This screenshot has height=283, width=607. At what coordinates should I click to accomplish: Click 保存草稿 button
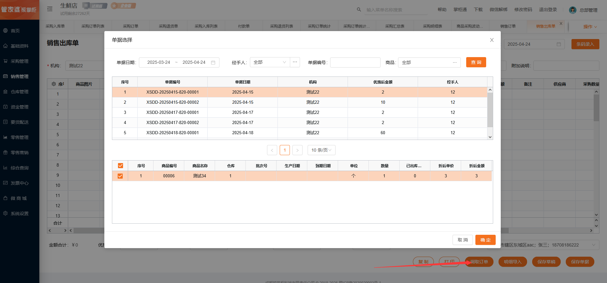pos(546,262)
